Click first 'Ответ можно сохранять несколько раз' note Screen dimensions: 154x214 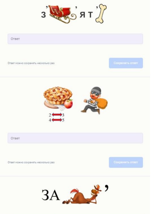31,63
